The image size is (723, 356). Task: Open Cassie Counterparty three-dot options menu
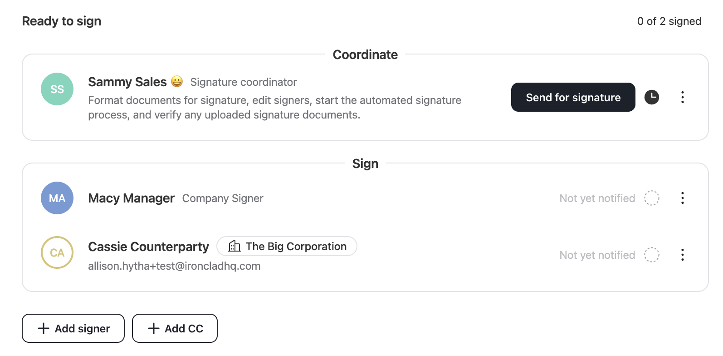682,255
